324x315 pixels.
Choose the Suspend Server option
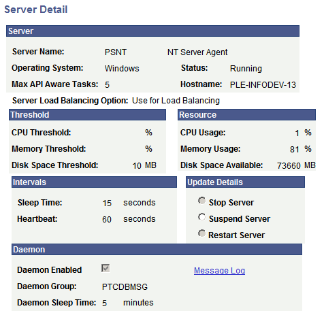(x=201, y=217)
